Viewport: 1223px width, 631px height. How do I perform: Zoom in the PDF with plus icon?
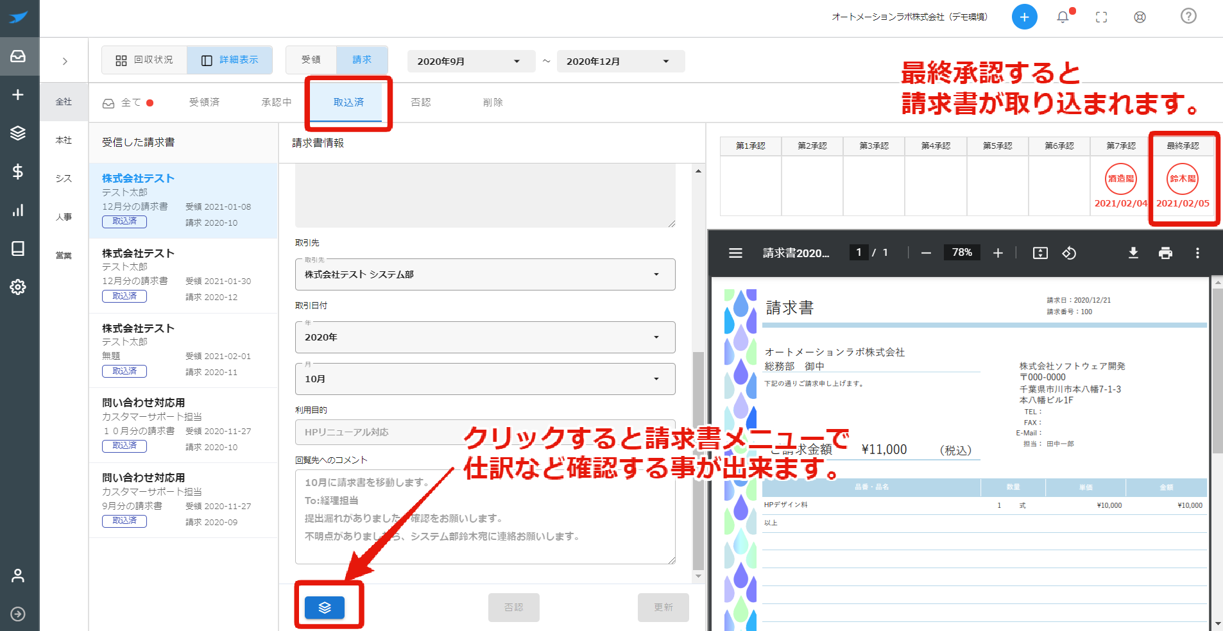pyautogui.click(x=998, y=253)
